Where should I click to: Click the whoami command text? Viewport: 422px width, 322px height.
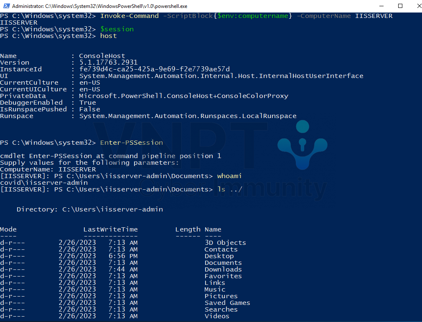pyautogui.click(x=229, y=176)
